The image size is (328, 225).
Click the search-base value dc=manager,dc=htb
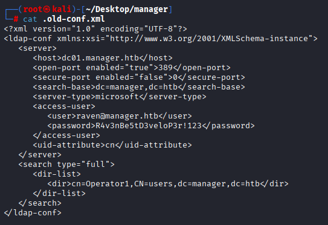pyautogui.click(x=137, y=87)
